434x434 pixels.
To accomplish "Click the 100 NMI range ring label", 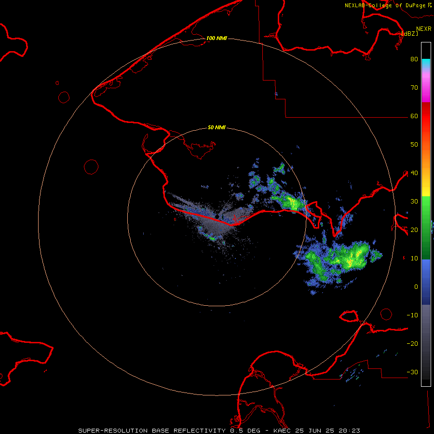I will coord(217,38).
